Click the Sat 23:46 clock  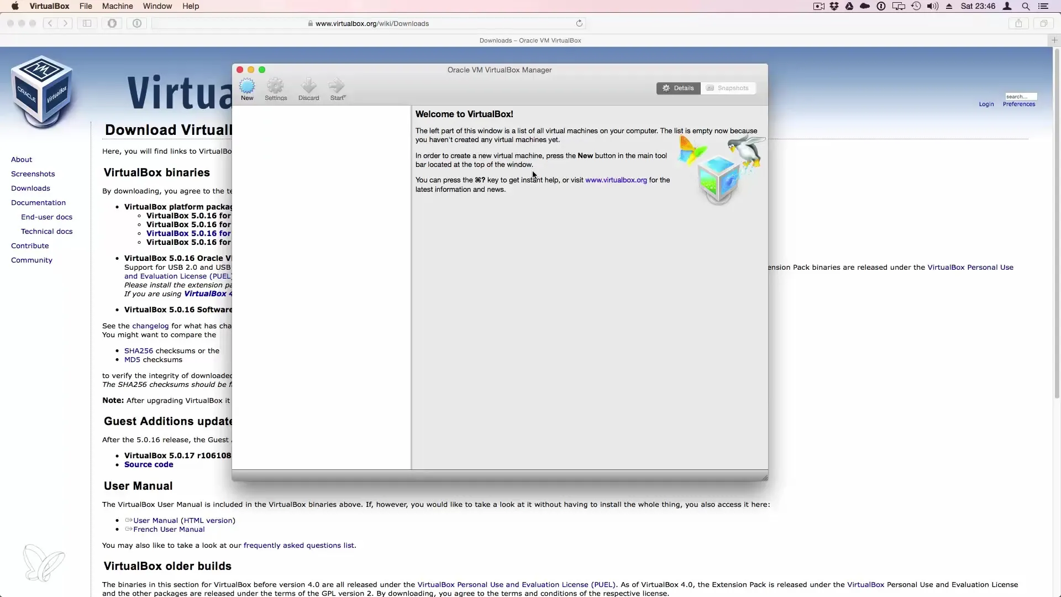pyautogui.click(x=978, y=6)
